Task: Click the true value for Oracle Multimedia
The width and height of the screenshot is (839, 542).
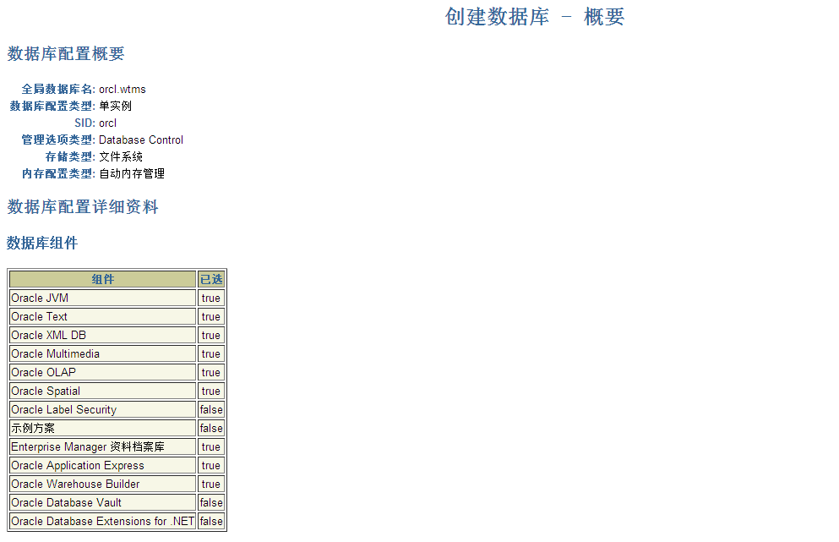Action: pos(211,353)
